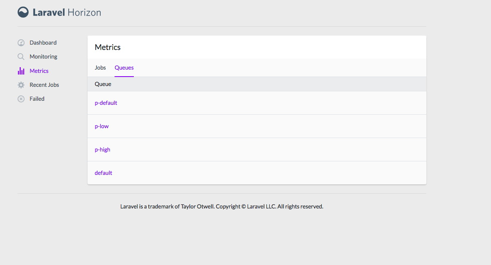The image size is (491, 265).
Task: Click the Laravel Horizon logo icon
Action: coord(23,12)
